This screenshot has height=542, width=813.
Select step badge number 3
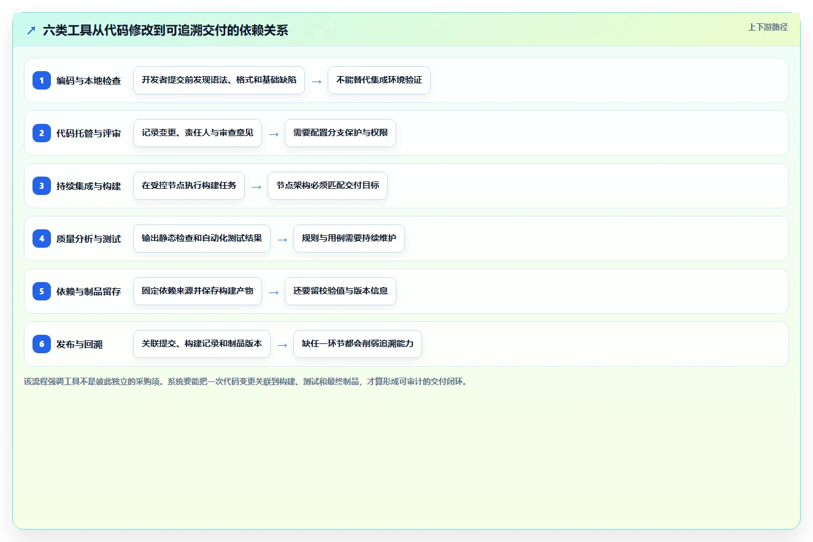tap(42, 186)
